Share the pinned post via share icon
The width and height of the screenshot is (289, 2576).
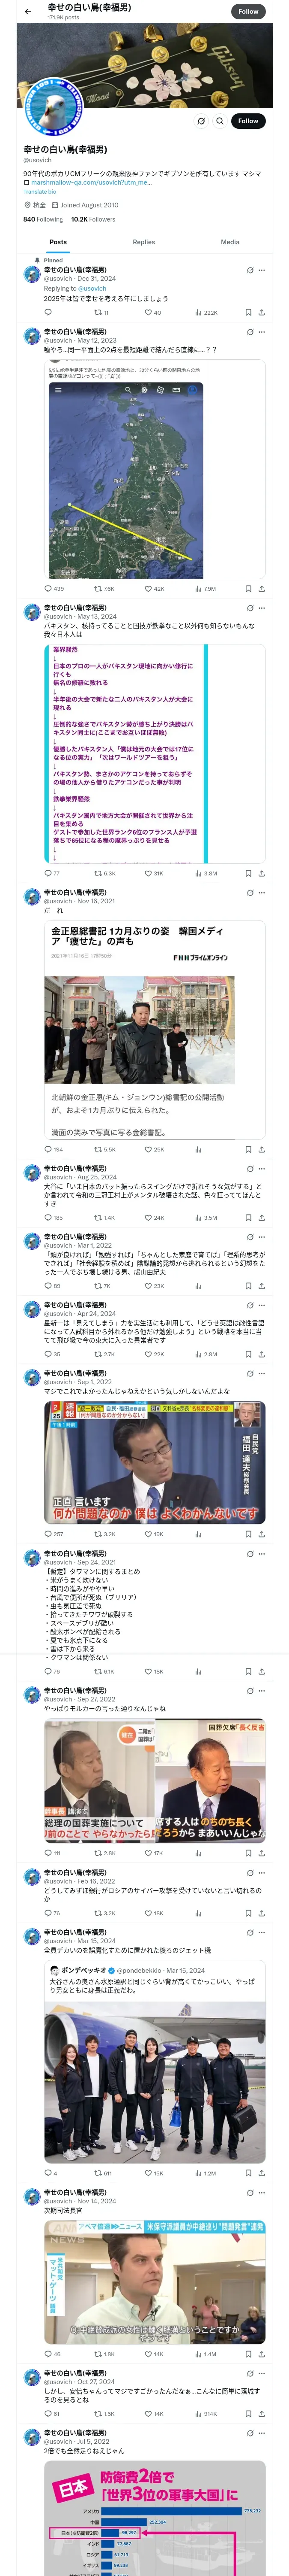(x=262, y=312)
